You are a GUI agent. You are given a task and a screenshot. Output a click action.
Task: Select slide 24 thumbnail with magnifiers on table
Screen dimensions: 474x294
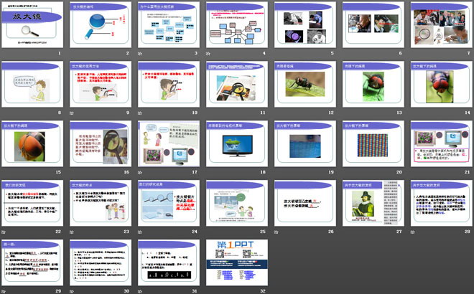click(169, 203)
